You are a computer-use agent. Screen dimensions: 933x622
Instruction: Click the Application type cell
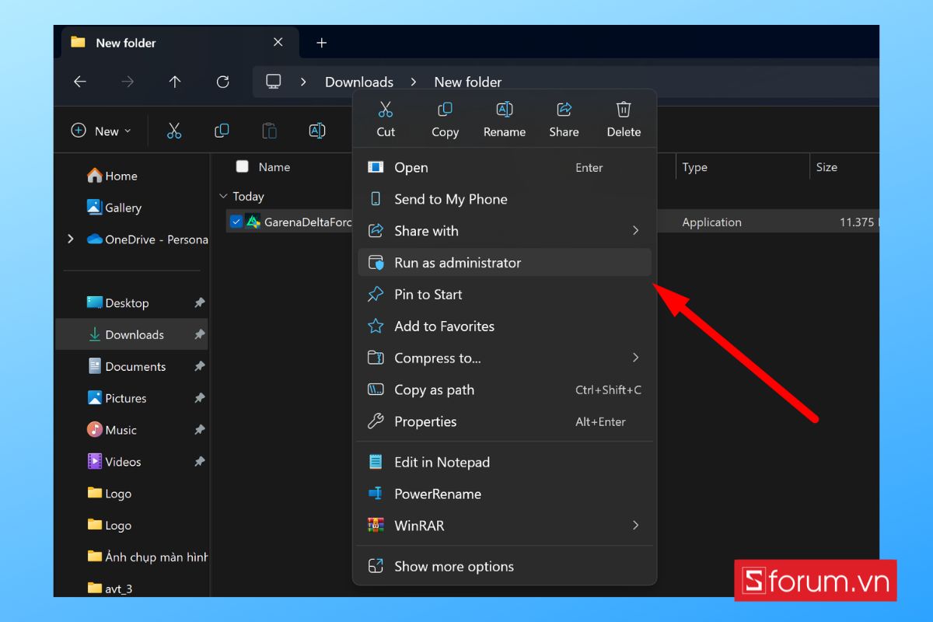coord(711,222)
